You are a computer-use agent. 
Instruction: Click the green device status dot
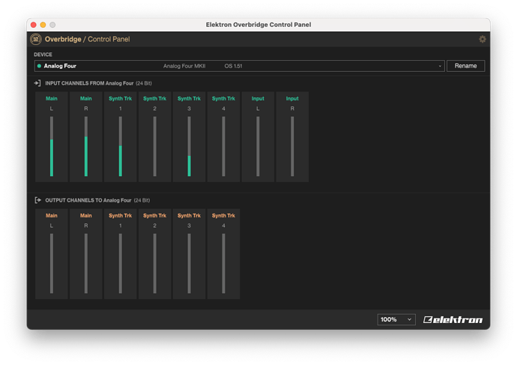(x=39, y=66)
